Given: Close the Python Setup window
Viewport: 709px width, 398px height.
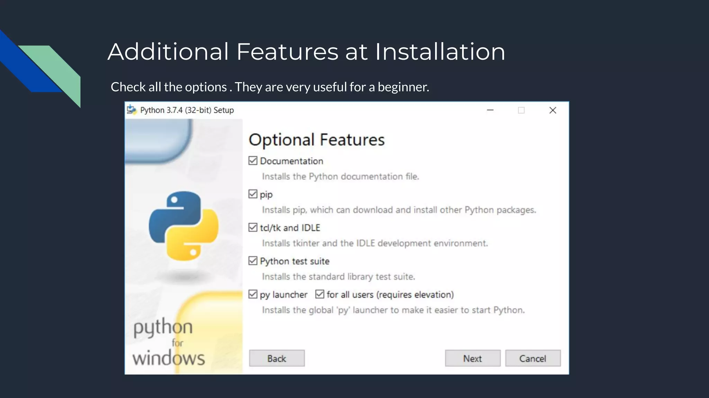Looking at the screenshot, I should pyautogui.click(x=553, y=110).
